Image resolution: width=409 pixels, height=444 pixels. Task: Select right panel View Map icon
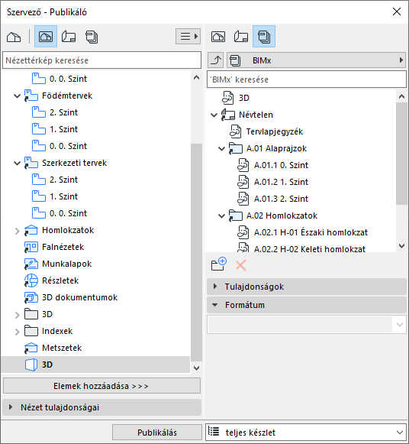click(x=218, y=37)
